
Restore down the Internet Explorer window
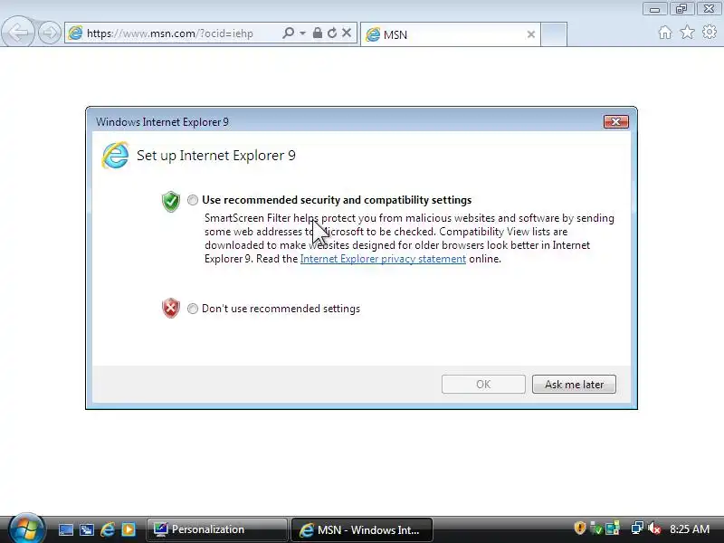tap(681, 9)
